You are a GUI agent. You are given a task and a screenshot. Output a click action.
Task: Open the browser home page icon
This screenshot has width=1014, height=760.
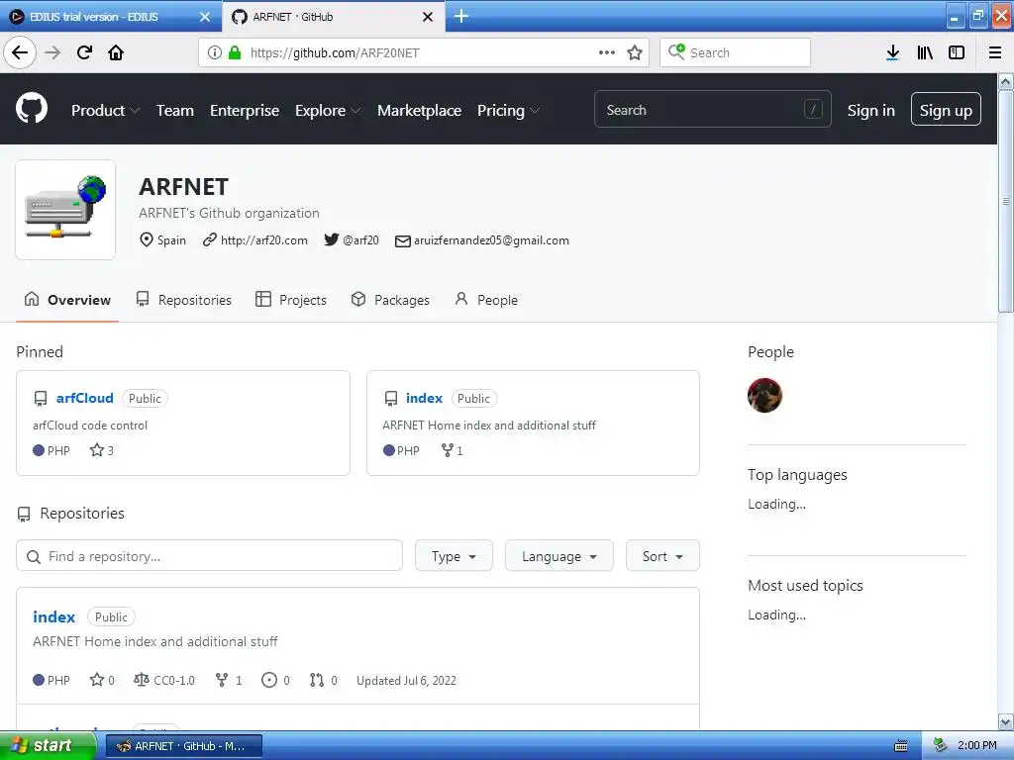[x=116, y=52]
